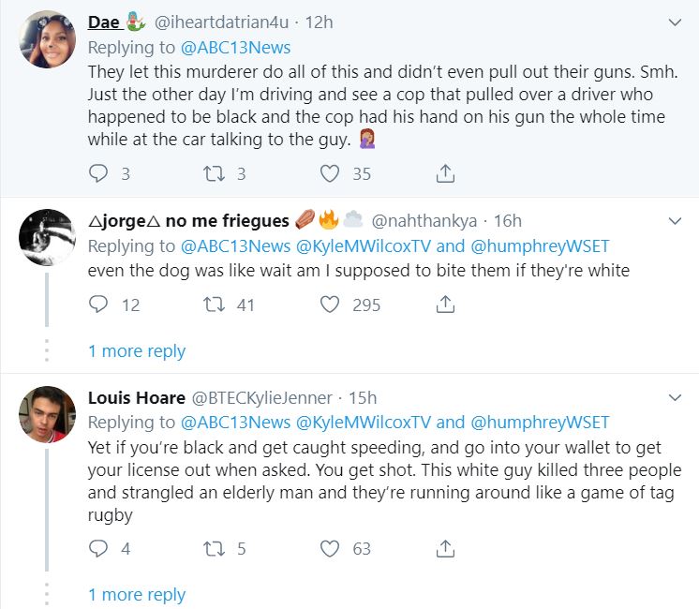Reply to jorge's dog tweet
The height and width of the screenshot is (609, 699).
pos(98,304)
